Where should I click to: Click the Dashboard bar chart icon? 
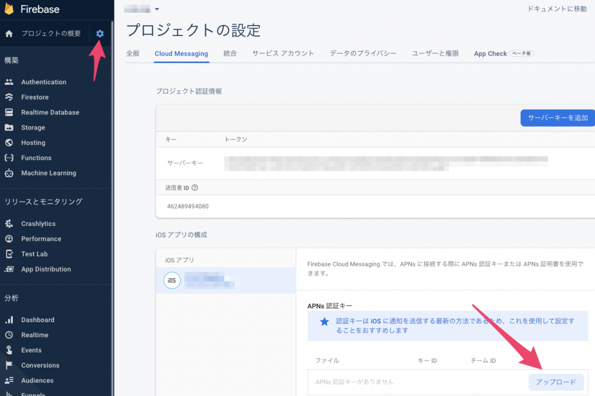[x=9, y=320]
